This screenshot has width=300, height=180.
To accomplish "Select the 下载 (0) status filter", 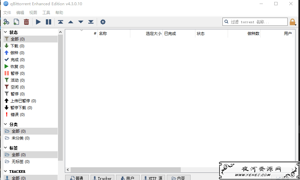I will click(x=31, y=46).
